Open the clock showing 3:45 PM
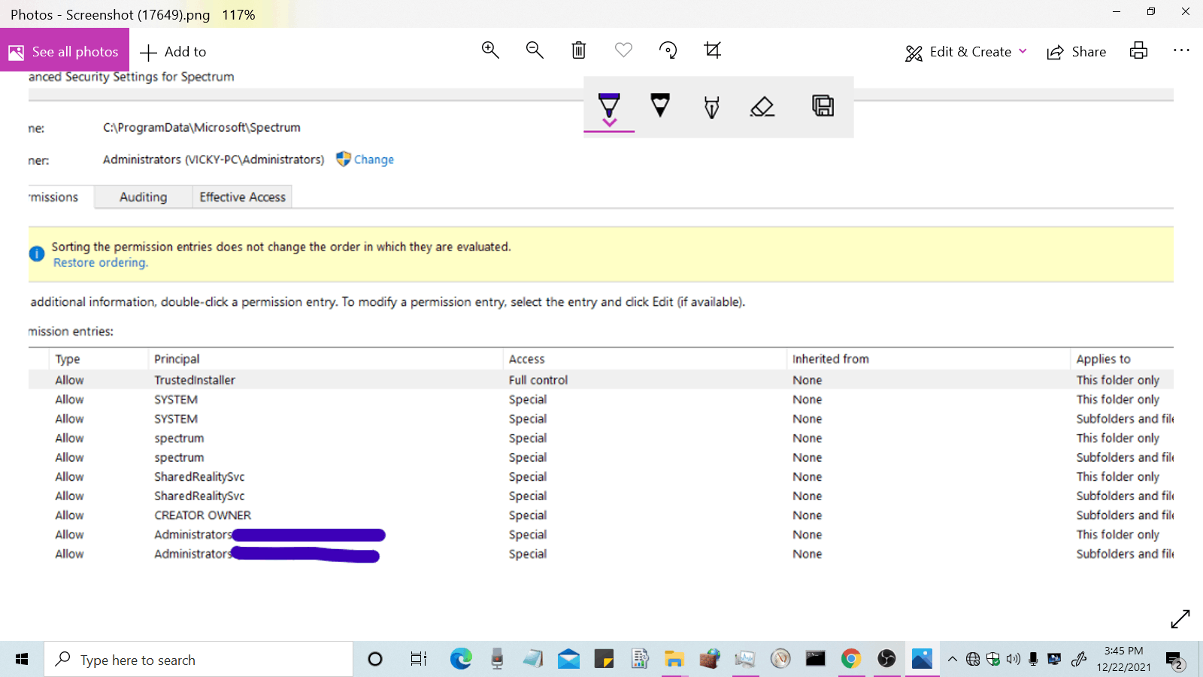Viewport: 1203px width, 677px height. (1123, 659)
